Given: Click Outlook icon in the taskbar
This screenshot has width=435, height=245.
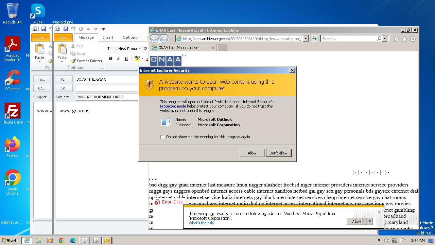Looking at the screenshot, I should tap(107, 240).
